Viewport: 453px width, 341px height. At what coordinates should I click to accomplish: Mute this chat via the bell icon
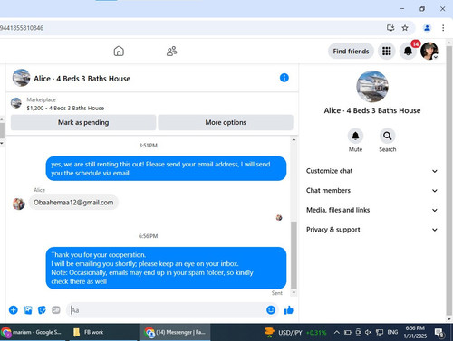[355, 136]
